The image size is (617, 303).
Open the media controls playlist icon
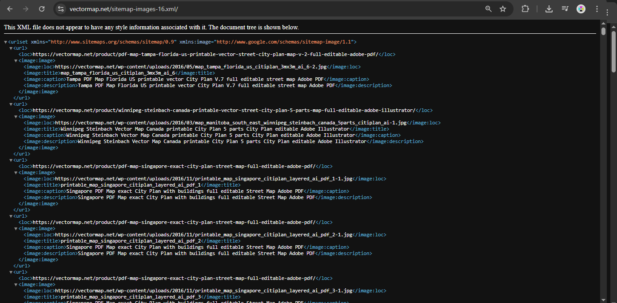(x=565, y=8)
